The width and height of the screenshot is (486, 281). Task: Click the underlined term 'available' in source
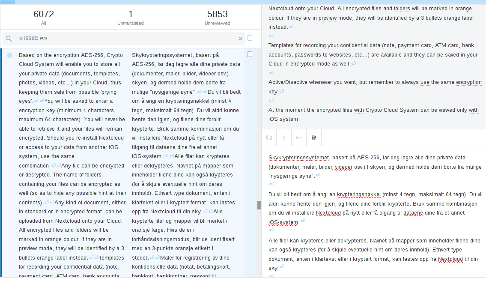coord(391,55)
